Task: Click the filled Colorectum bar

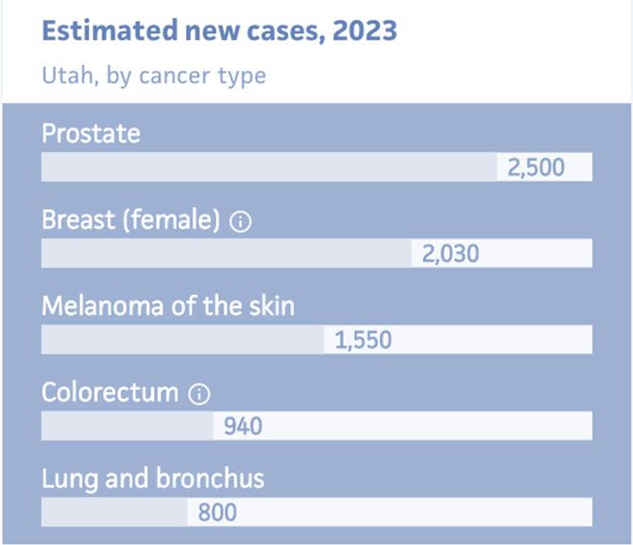Action: pyautogui.click(x=127, y=426)
